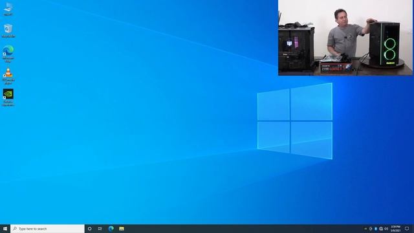Screen dimensions: 414x233
Task: Open the Windows Start menu
Action: tap(5, 228)
